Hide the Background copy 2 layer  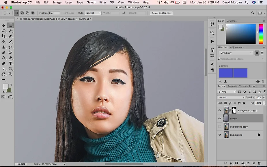pyautogui.click(x=220, y=110)
